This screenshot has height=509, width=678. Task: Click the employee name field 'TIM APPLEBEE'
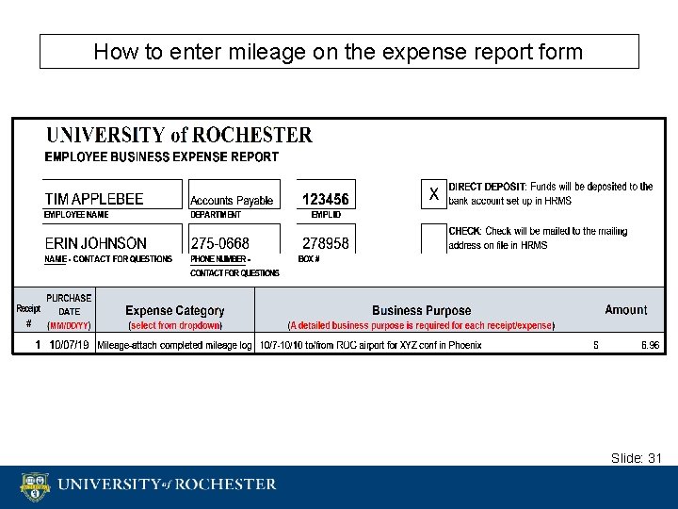click(112, 194)
